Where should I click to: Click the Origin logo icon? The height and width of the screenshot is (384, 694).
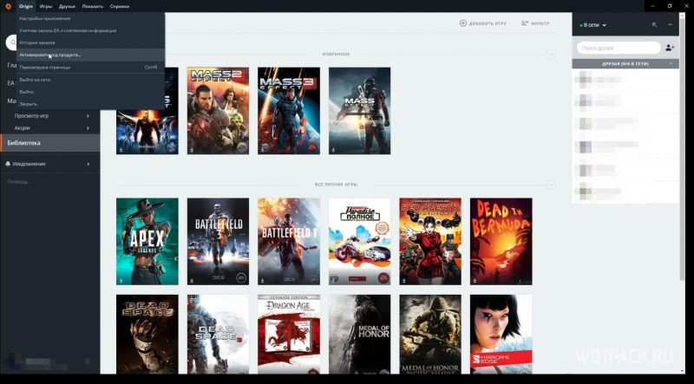8,6
